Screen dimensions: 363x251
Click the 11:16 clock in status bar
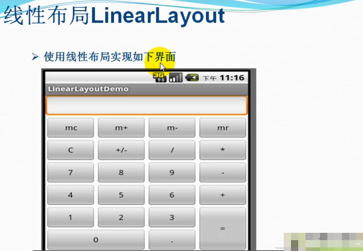[x=232, y=77]
